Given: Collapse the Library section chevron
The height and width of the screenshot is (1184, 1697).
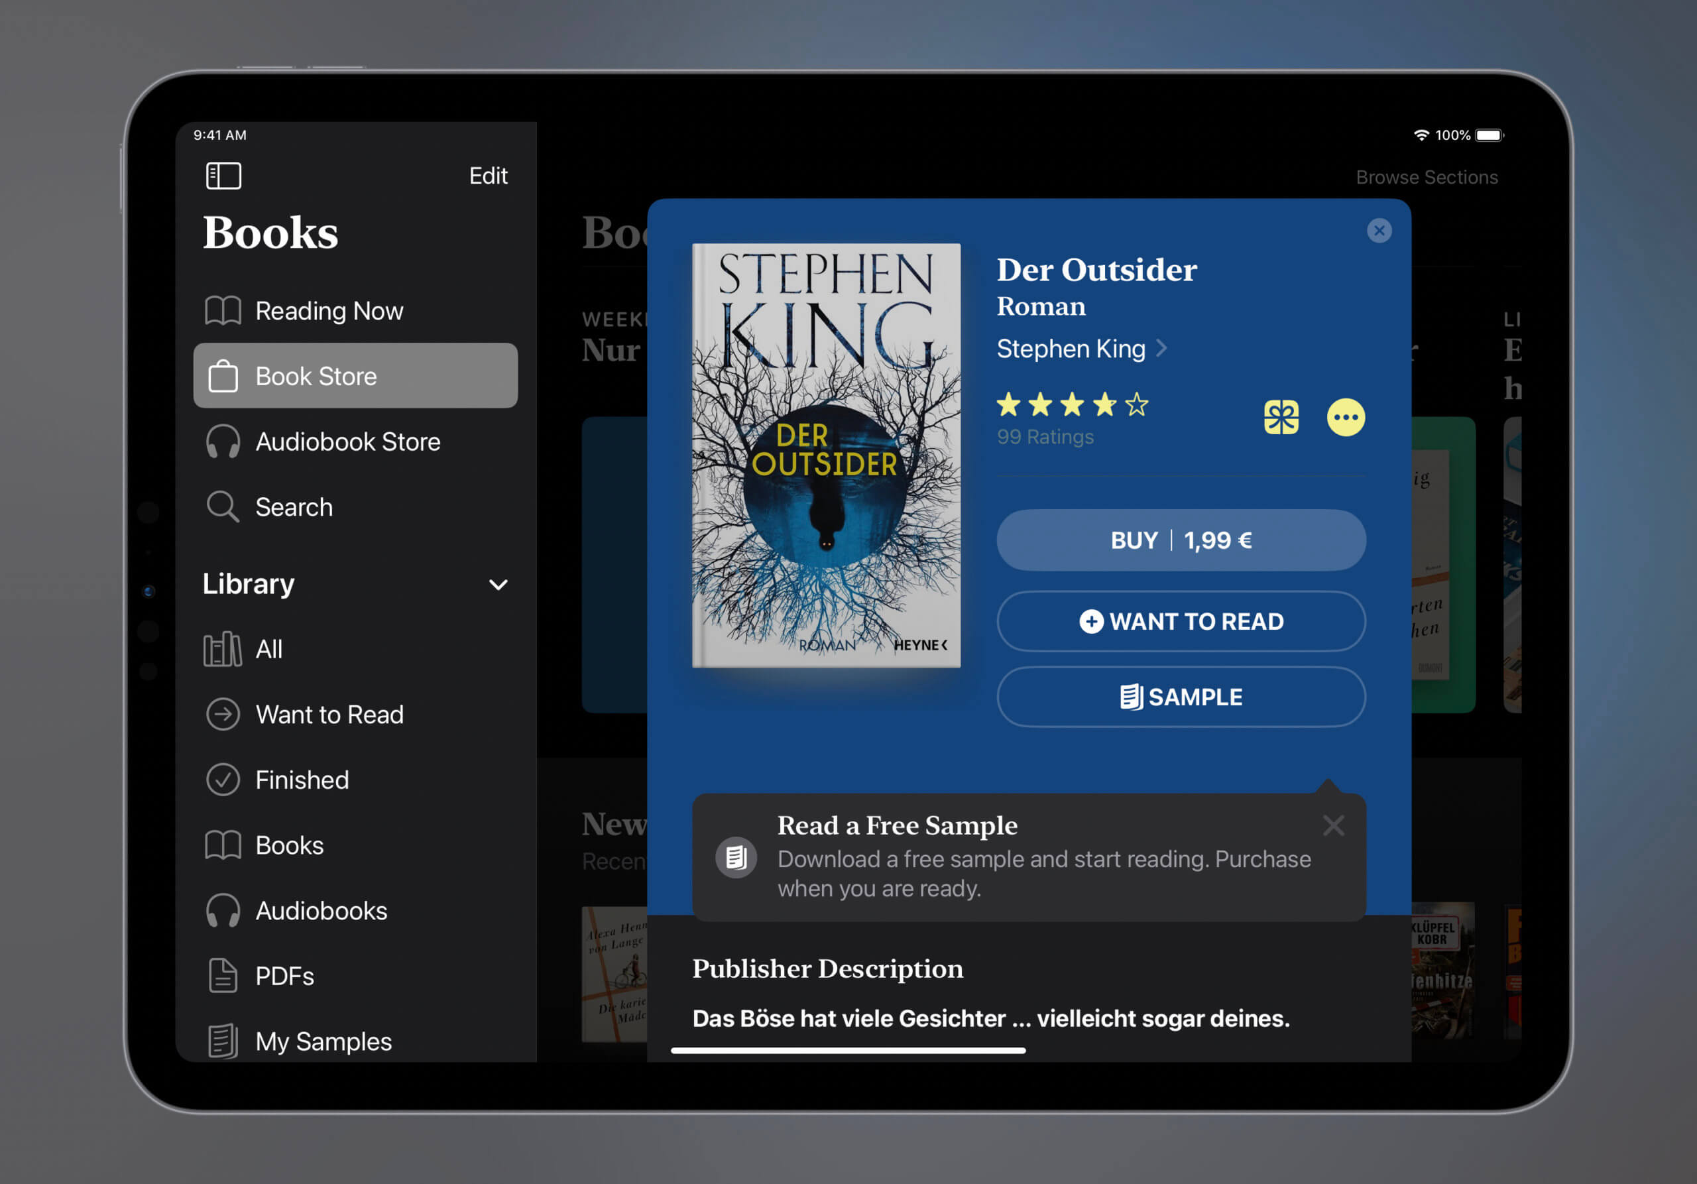Looking at the screenshot, I should pyautogui.click(x=498, y=585).
